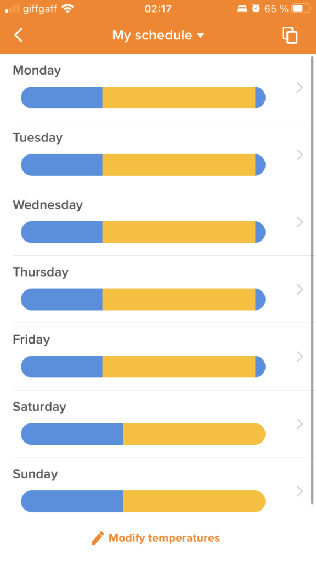
Task: Tap the copy schedule icon
Action: (290, 35)
